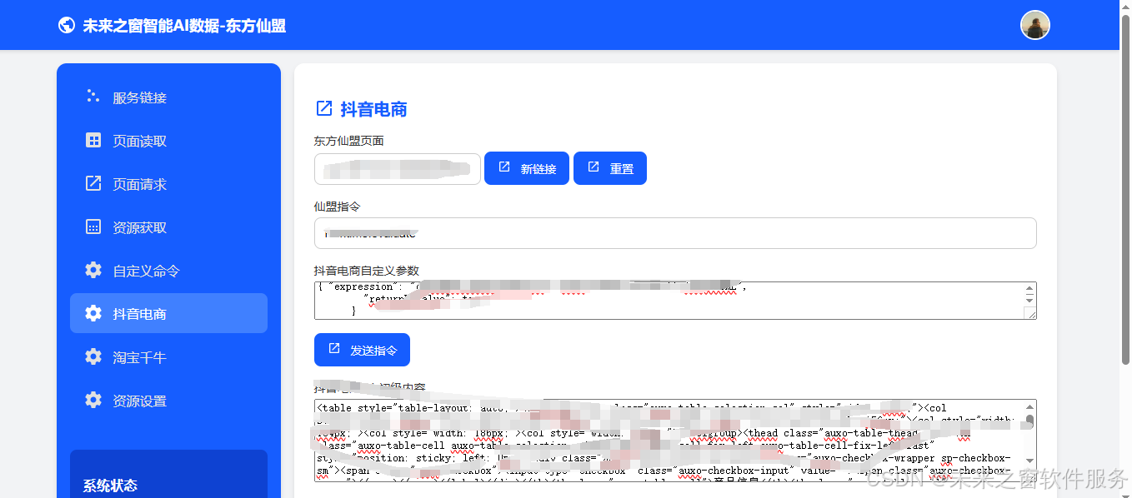Select 自定义命令 in sidebar
The image size is (1132, 498).
[168, 271]
